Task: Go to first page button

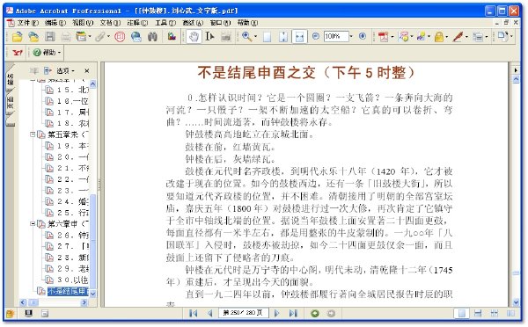Action: 194,313
